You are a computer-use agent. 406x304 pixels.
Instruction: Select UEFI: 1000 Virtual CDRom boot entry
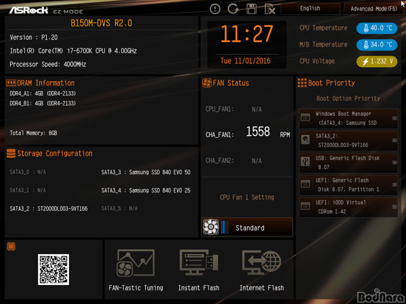348,207
